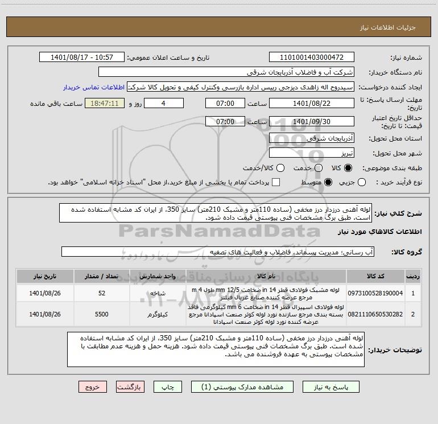Click the price validity date 1401/09/30

pyautogui.click(x=312, y=122)
